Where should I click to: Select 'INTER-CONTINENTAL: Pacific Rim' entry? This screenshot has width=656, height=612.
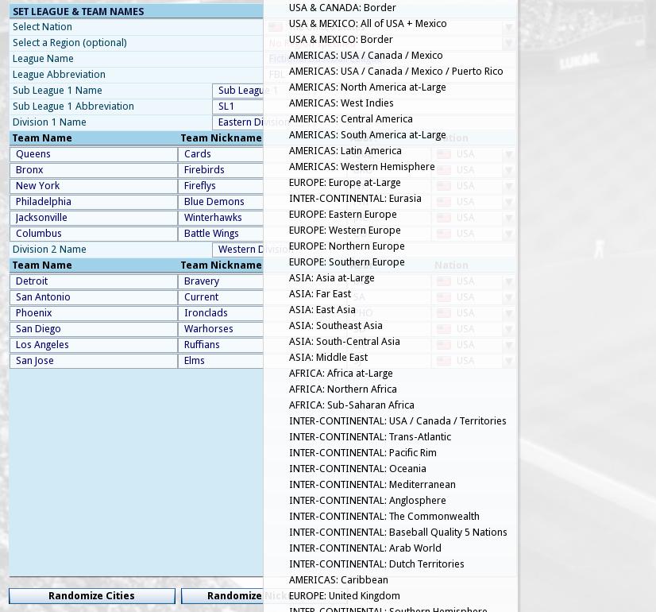(362, 453)
